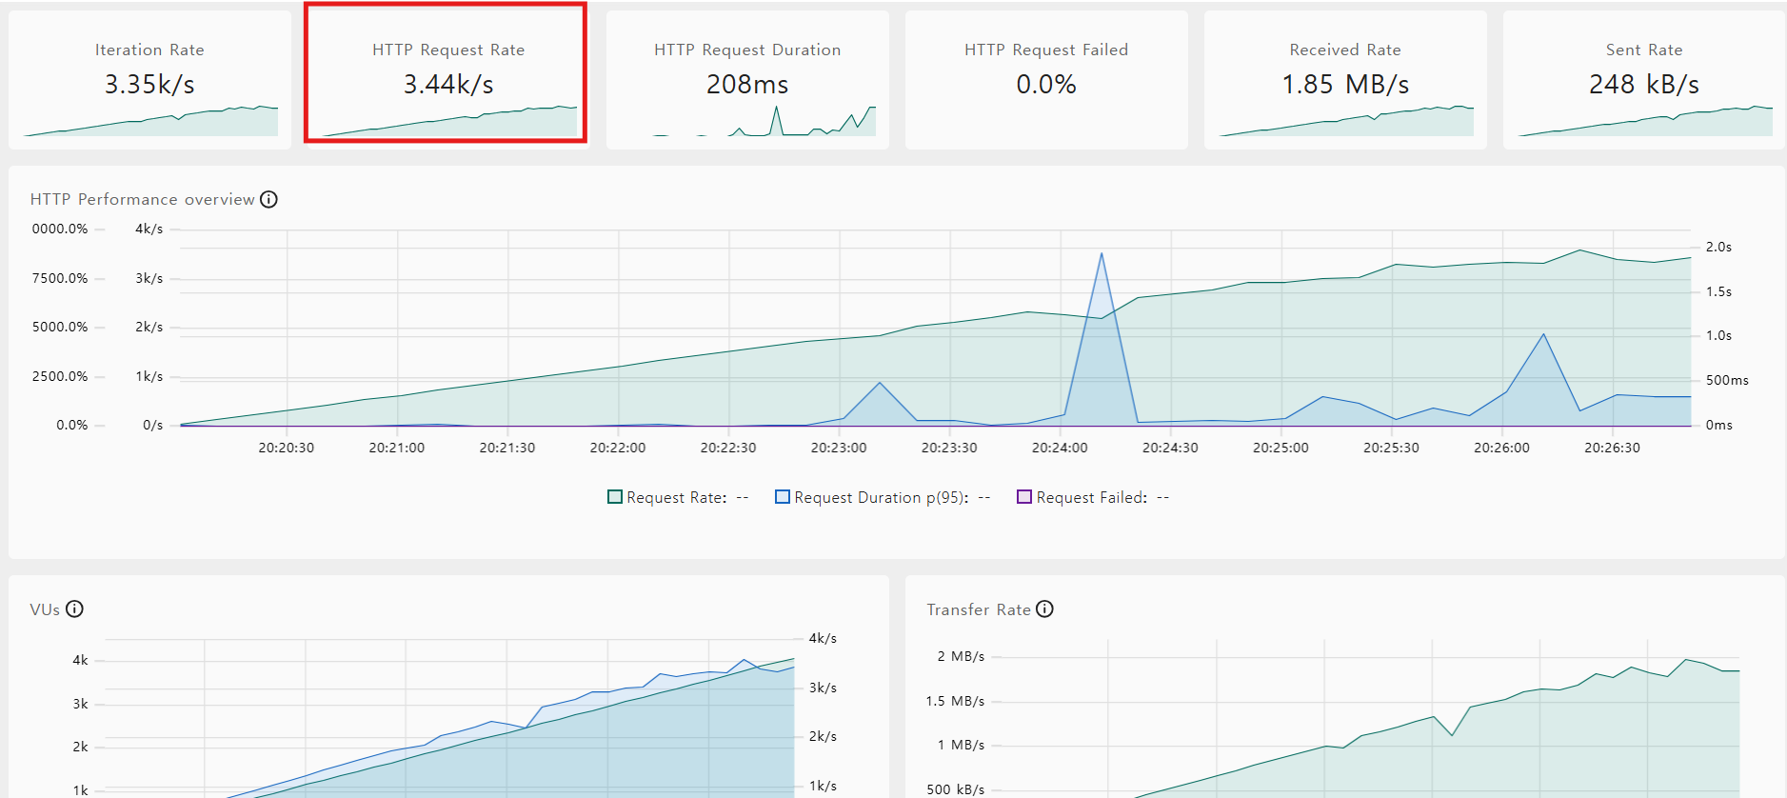Click the 2 MB/s Transfer Rate axis label
1787x798 pixels.
[x=961, y=656]
